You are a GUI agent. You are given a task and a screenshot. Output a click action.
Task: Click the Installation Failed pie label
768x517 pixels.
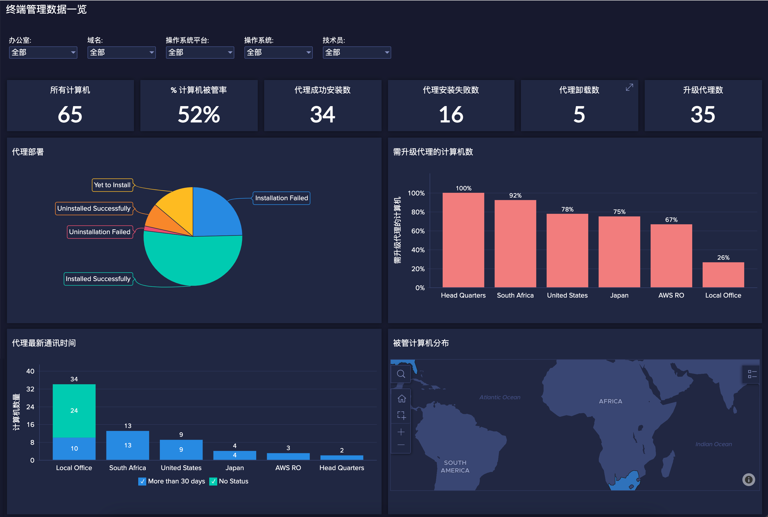pyautogui.click(x=282, y=198)
